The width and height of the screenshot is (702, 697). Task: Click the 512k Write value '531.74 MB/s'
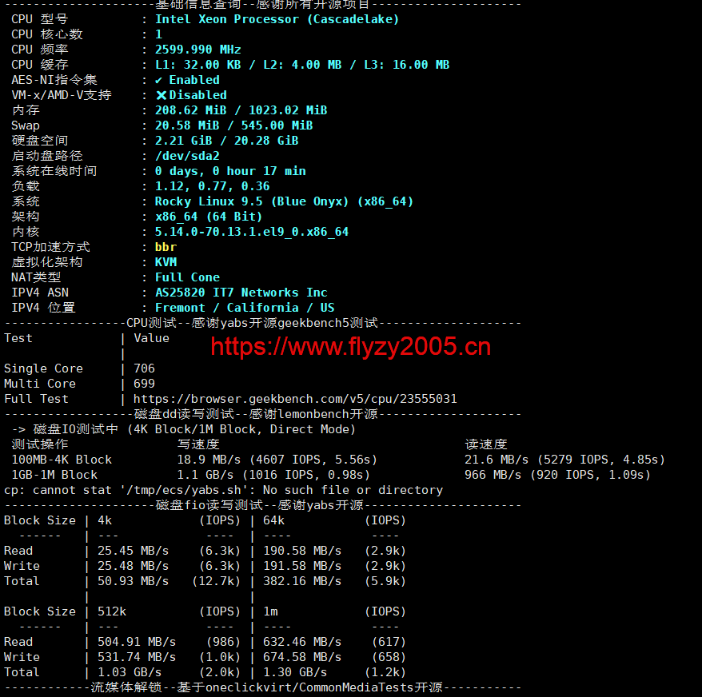(x=137, y=657)
